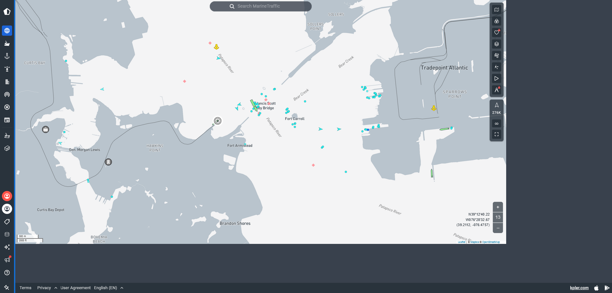Select the concentric circle station marker
Screen dimensions: 612x293
point(218,121)
